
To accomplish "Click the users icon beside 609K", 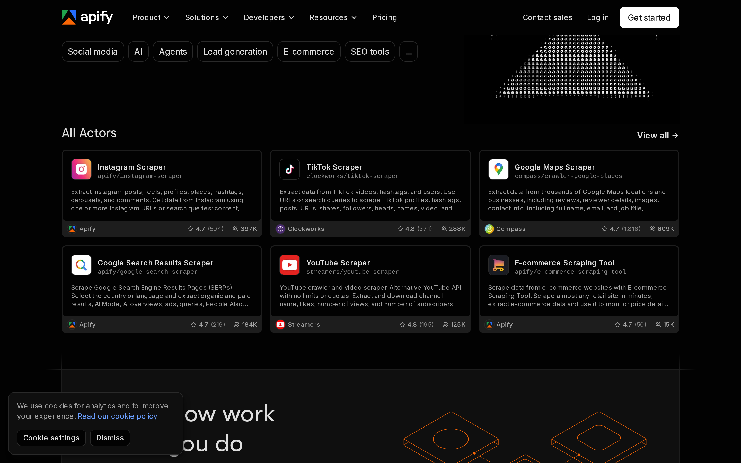I will coord(652,229).
